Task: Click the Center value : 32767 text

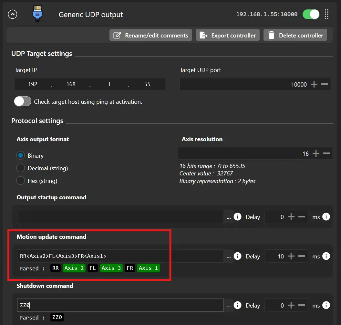Action: (206, 173)
